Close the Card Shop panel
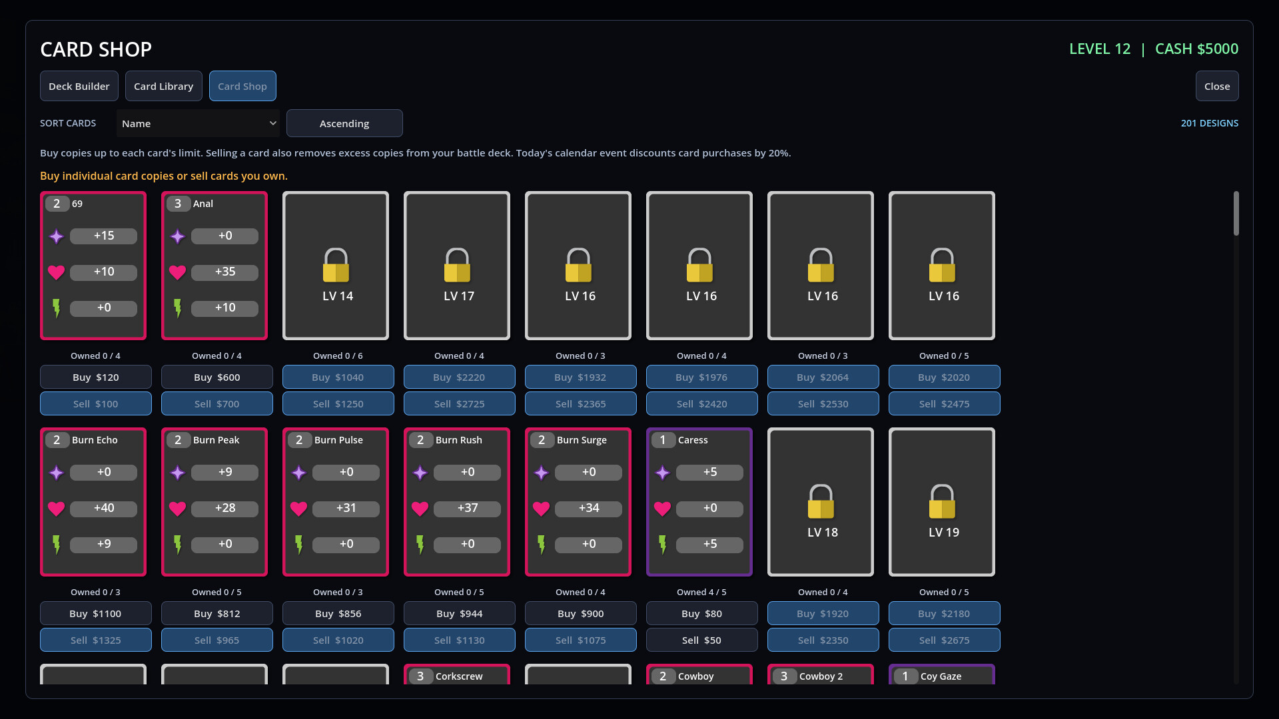Viewport: 1279px width, 719px height. click(x=1217, y=86)
